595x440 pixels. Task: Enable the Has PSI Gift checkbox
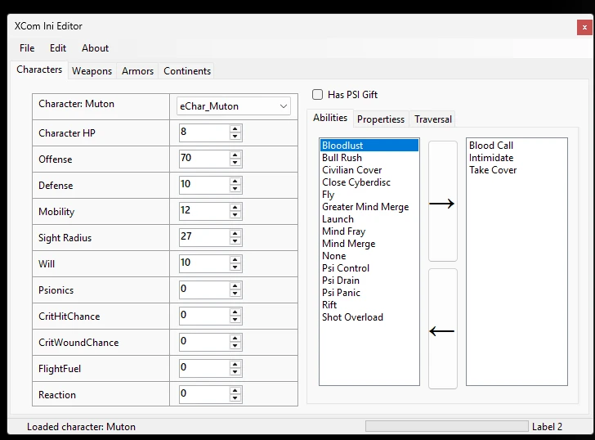318,95
